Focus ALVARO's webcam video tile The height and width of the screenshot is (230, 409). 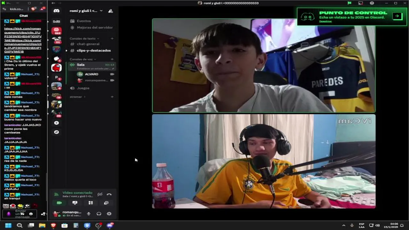(x=264, y=65)
